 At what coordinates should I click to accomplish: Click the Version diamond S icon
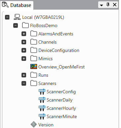pos(34,124)
